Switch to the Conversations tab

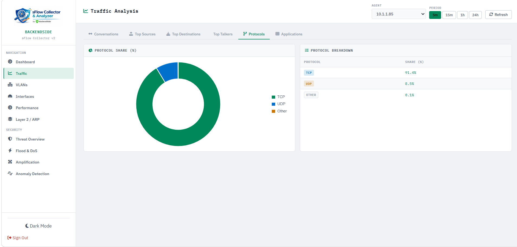103,34
